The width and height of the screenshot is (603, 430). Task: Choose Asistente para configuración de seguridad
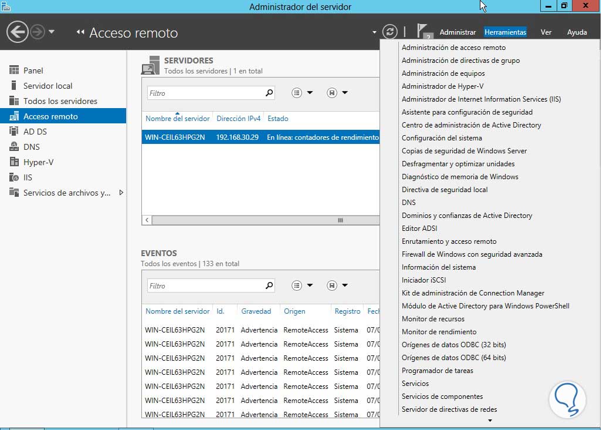[x=467, y=112]
